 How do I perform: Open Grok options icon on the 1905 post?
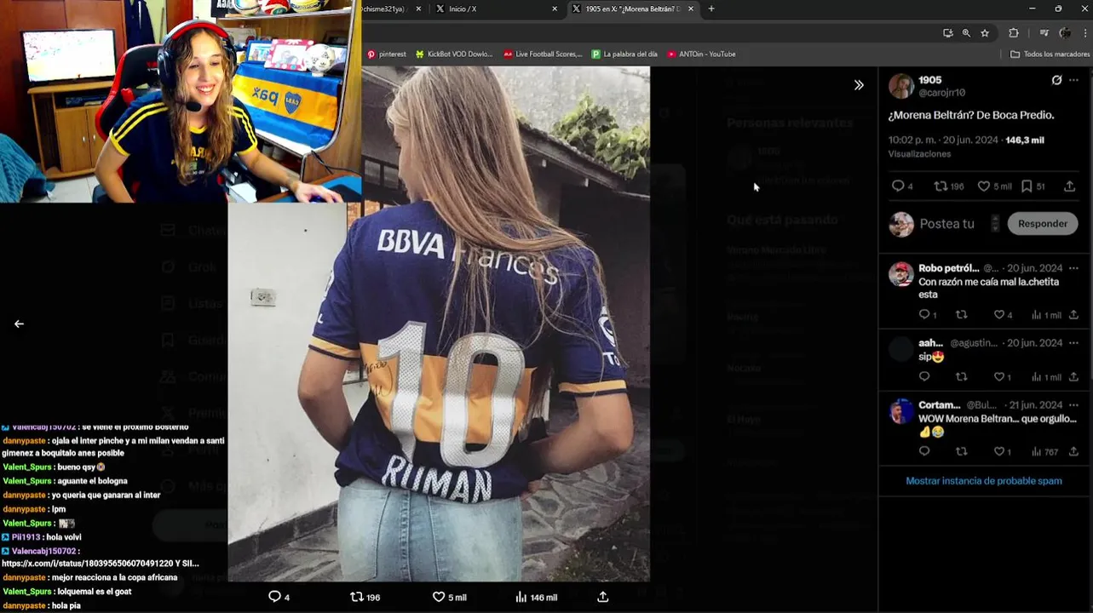1056,80
